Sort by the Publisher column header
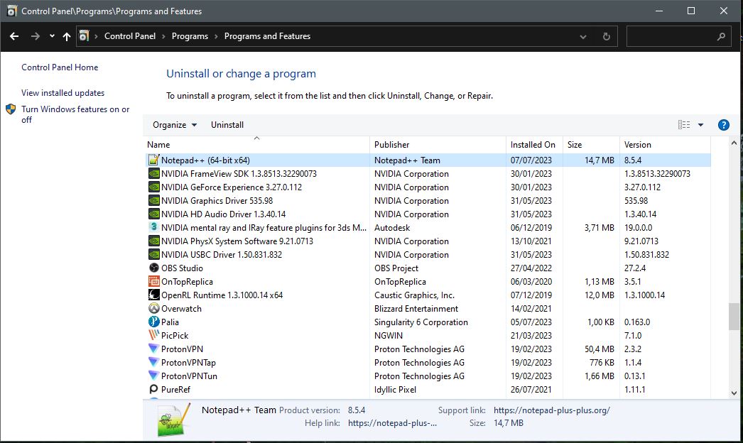This screenshot has width=743, height=443. (438, 145)
